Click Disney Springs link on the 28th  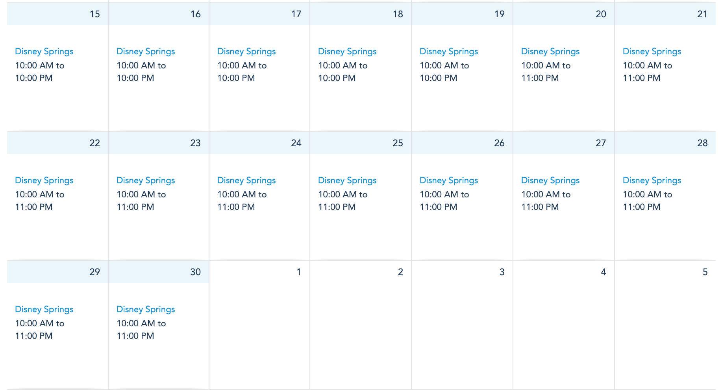(x=652, y=180)
